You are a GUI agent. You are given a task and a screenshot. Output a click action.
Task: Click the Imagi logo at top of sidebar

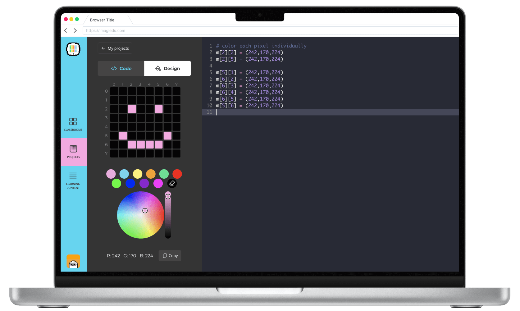click(73, 49)
